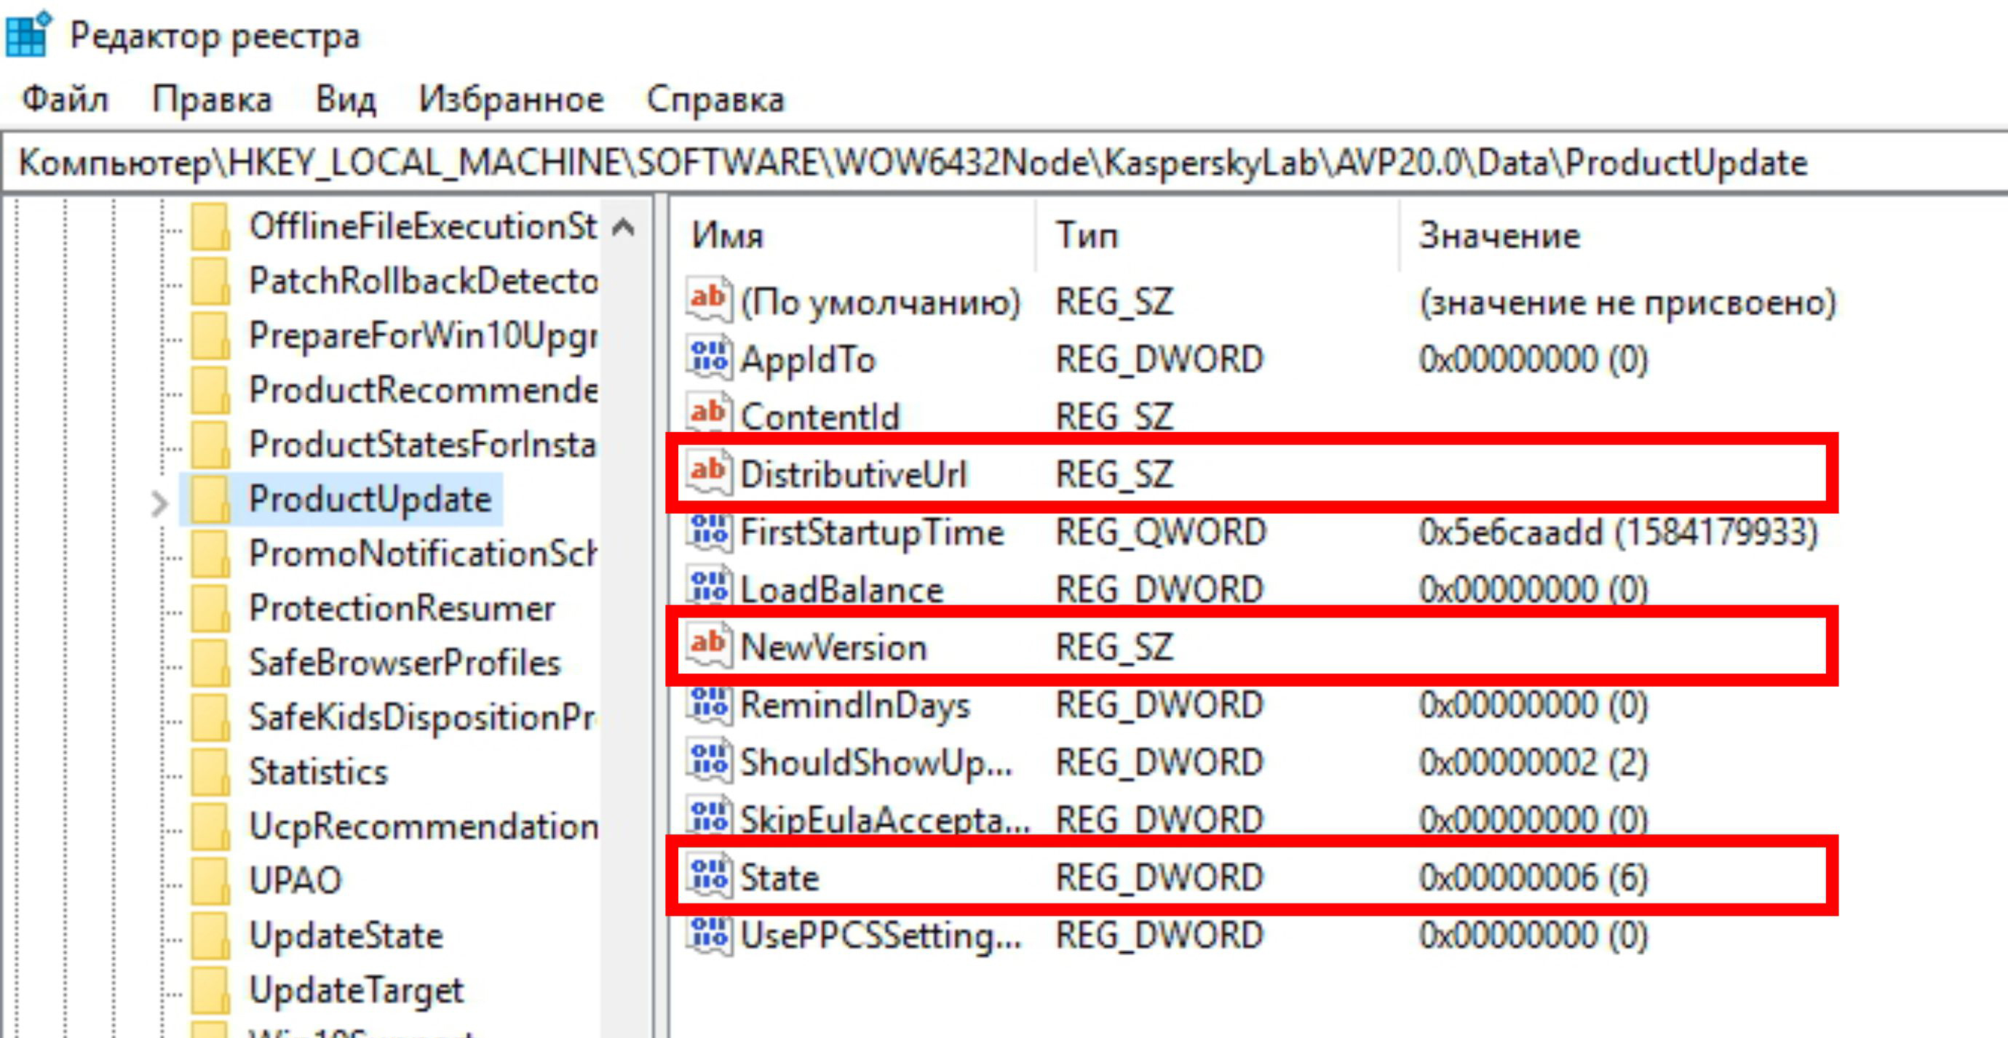Click the registry path address bar
Image resolution: width=2008 pixels, height=1038 pixels.
pos(1004,163)
